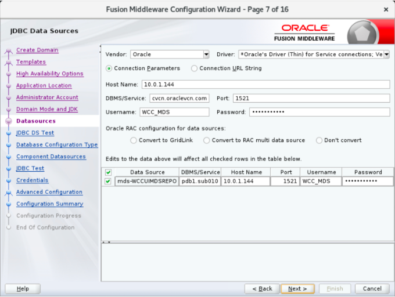Open Application Location step
This screenshot has width=395, height=297.
coord(44,85)
